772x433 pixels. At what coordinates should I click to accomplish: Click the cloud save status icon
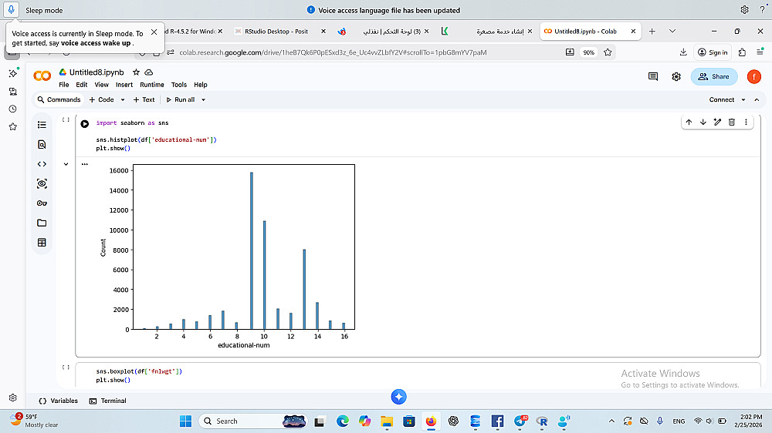[149, 72]
